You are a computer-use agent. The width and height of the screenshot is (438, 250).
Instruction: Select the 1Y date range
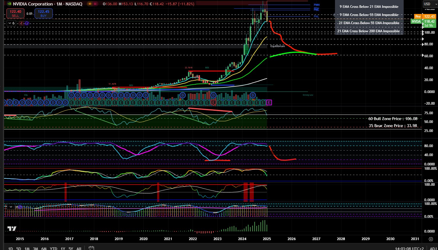[63, 249]
